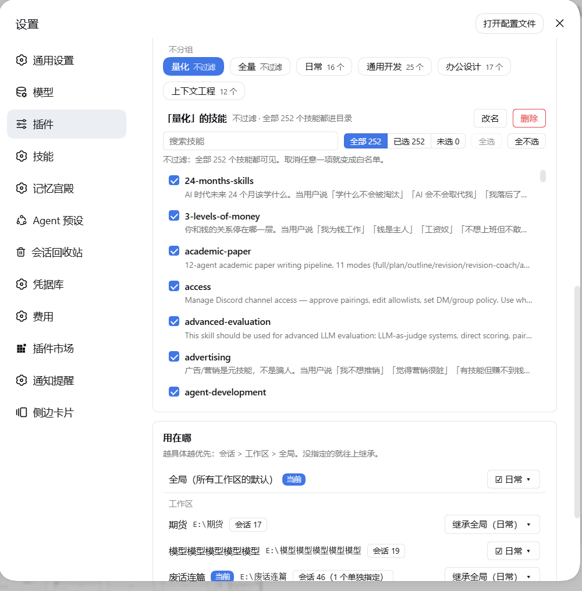582x591 pixels.
Task: Click the red 删除 button
Action: tap(529, 118)
